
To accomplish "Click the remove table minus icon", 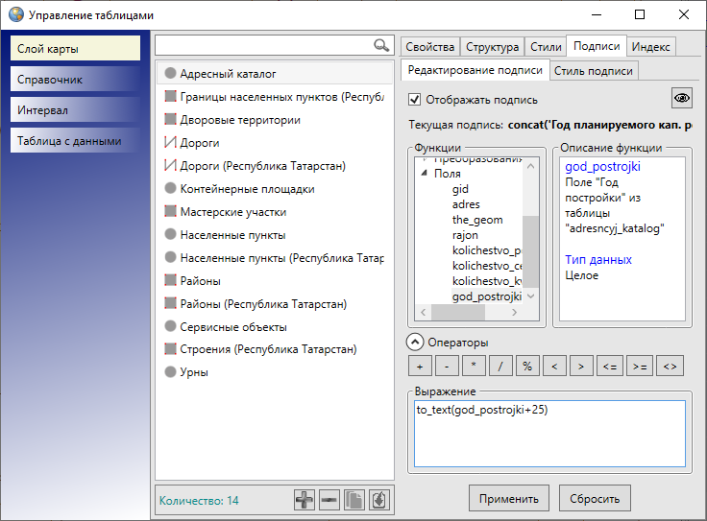I will click(x=329, y=500).
